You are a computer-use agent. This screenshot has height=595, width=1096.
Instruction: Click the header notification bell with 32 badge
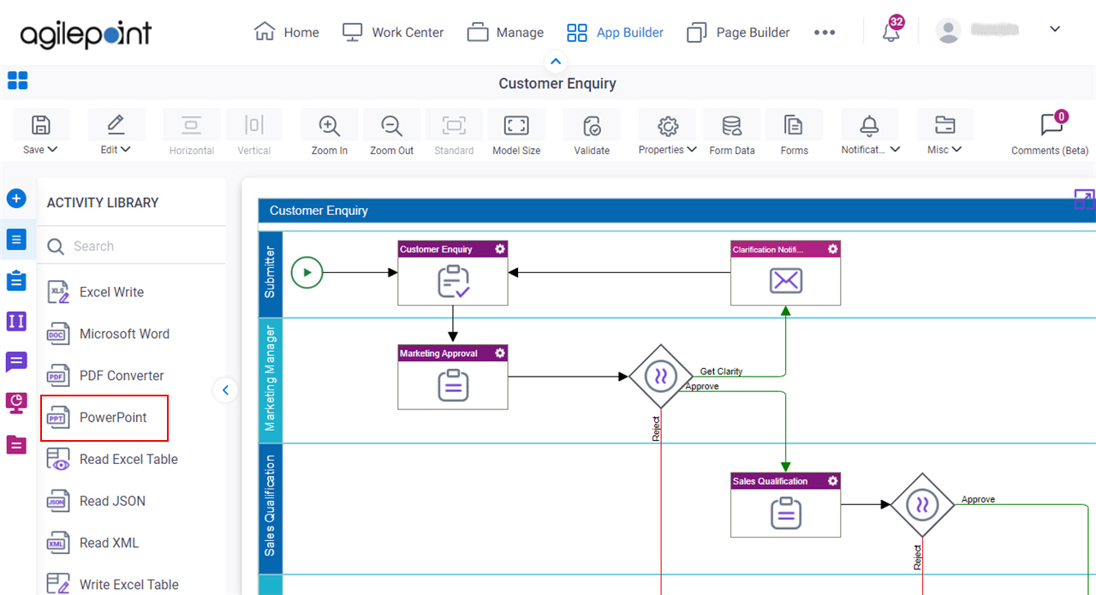coord(891,32)
